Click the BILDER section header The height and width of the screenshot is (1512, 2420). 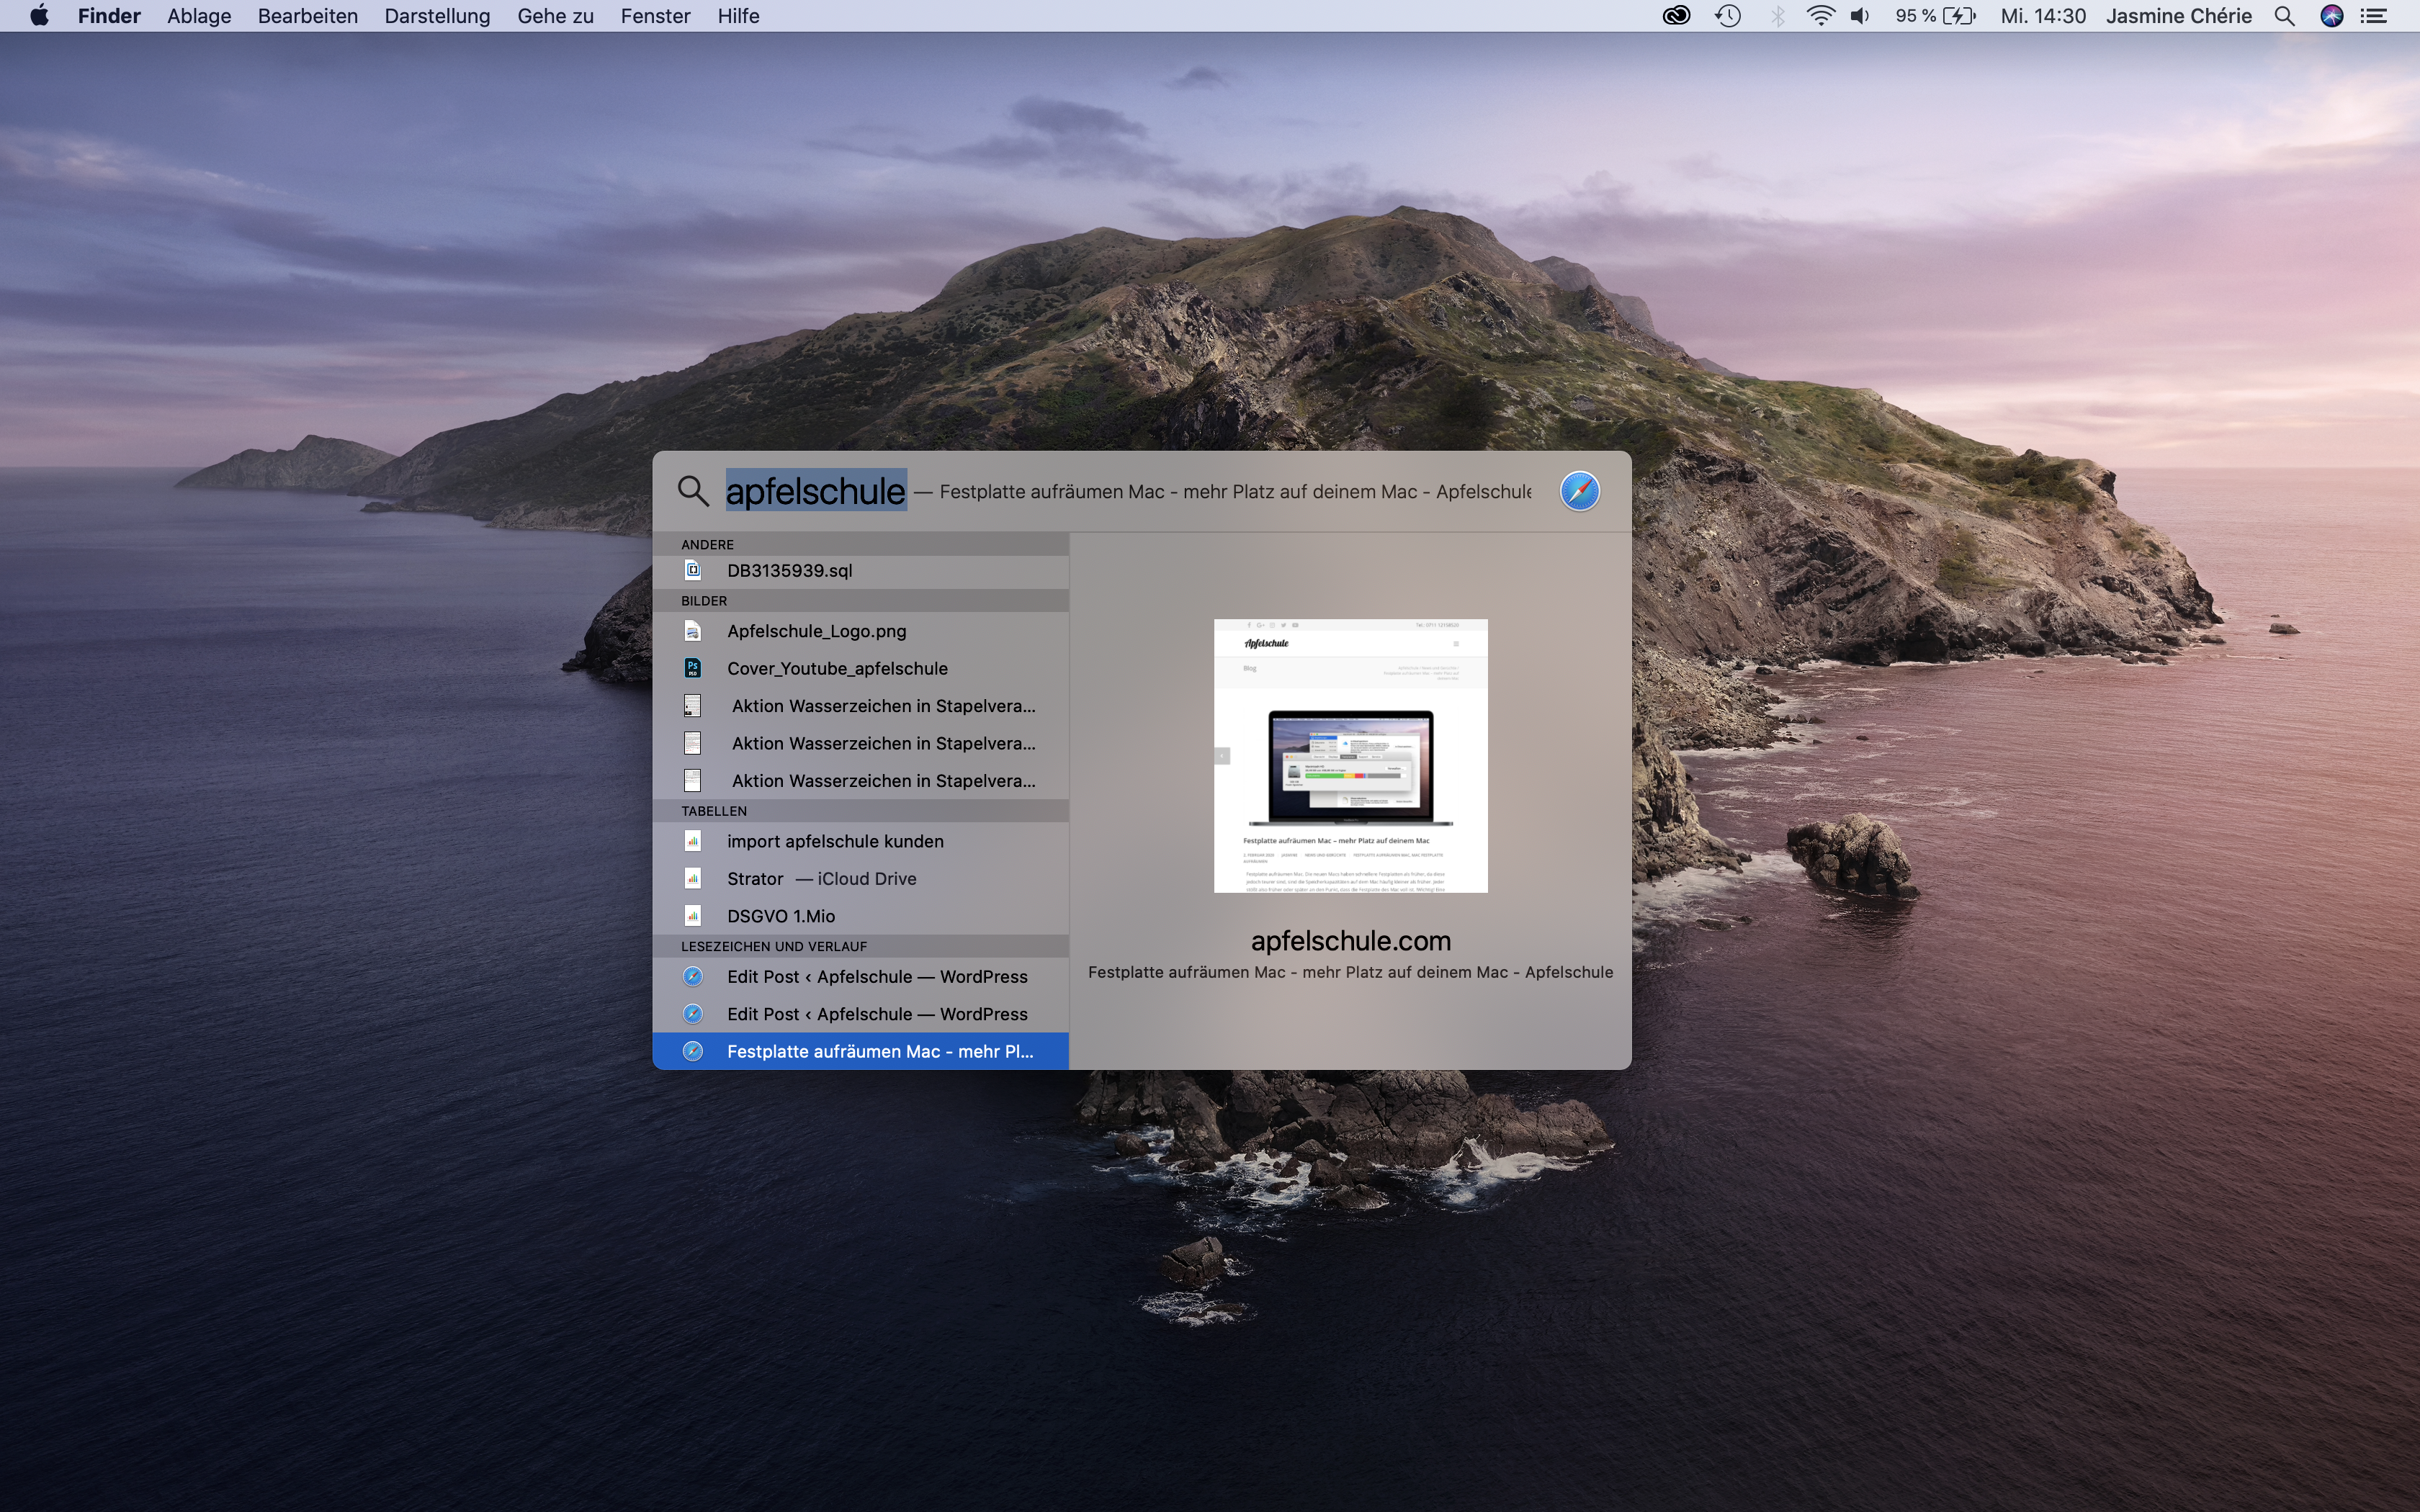click(x=861, y=601)
